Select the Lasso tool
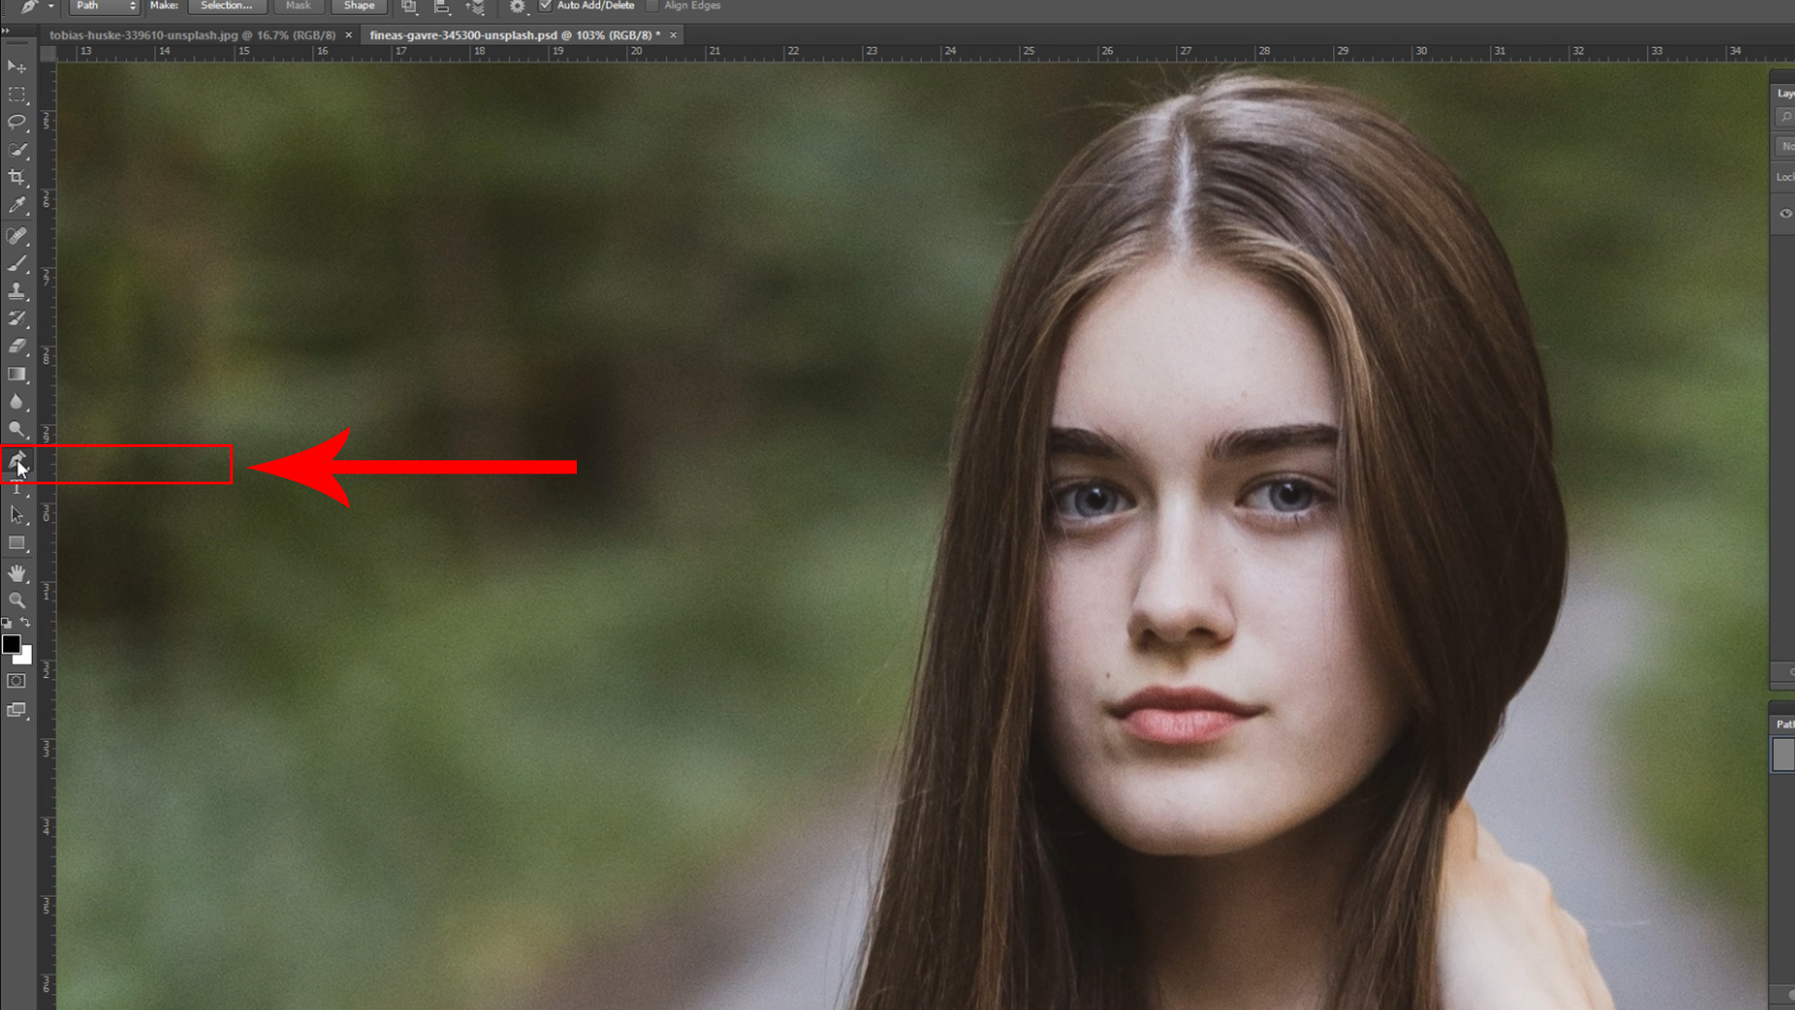This screenshot has width=1795, height=1010. [x=15, y=123]
